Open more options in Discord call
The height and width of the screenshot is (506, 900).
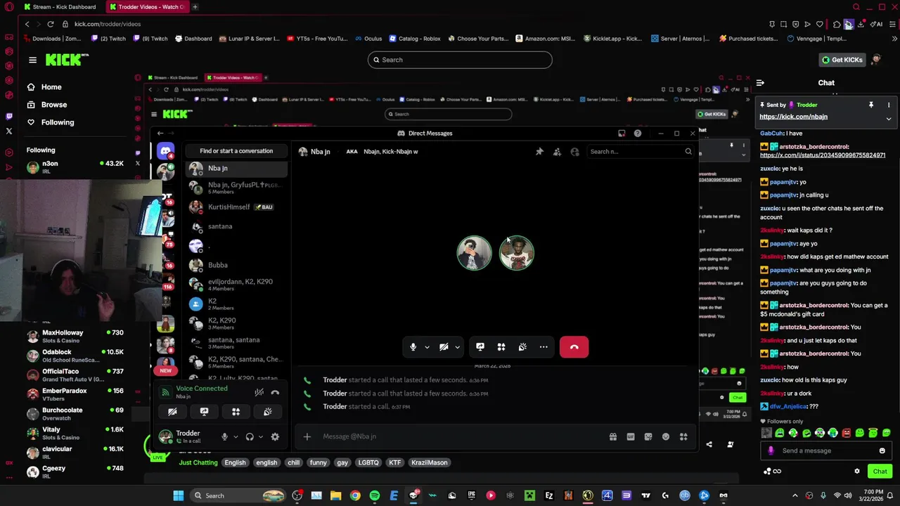(544, 347)
